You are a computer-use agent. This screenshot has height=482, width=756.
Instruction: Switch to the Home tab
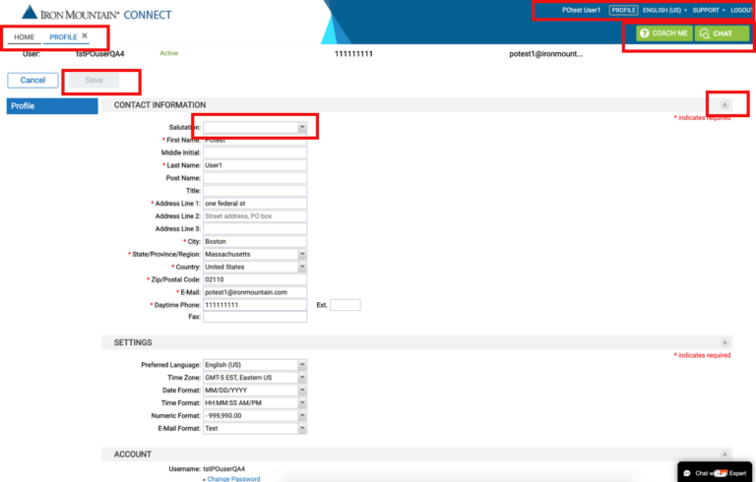[x=24, y=36]
